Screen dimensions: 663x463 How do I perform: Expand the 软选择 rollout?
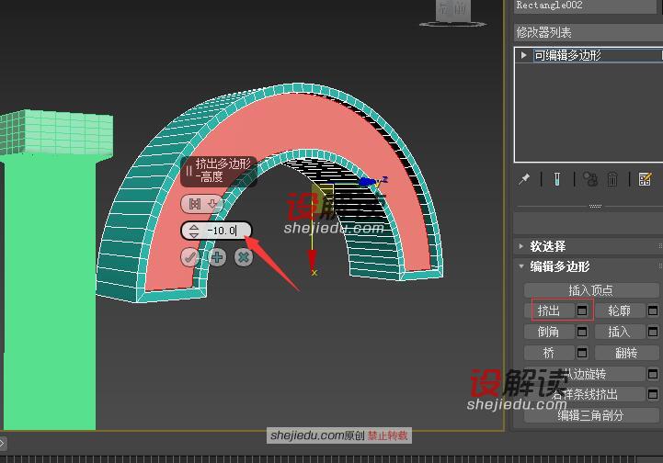[520, 246]
